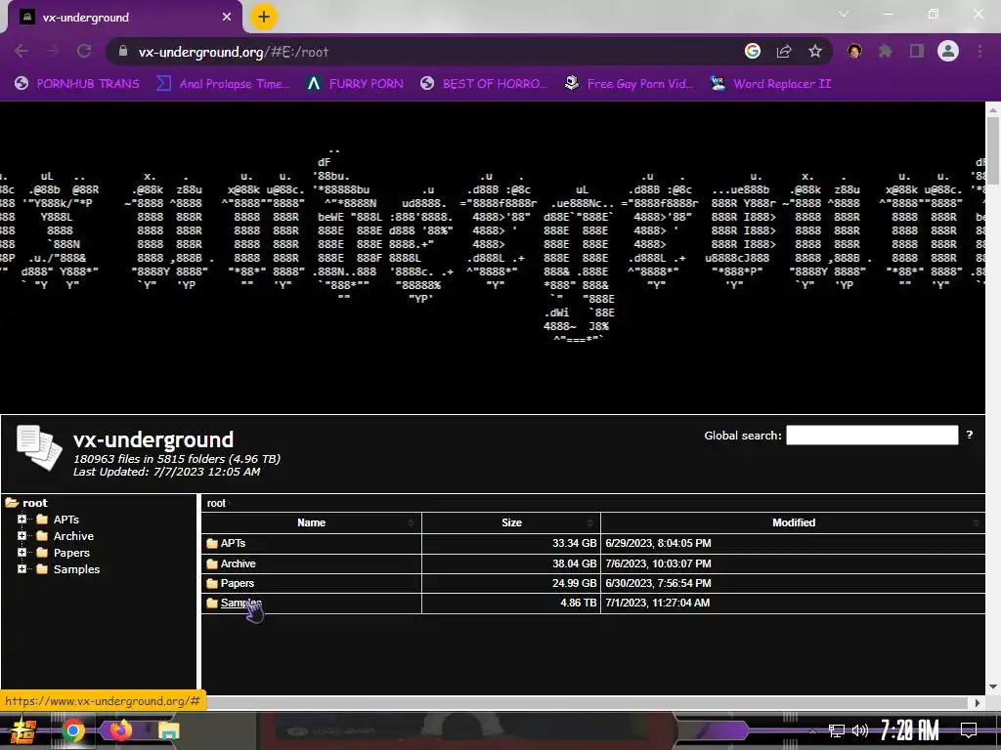
Task: Open the volume speaker tray icon
Action: pos(860,730)
